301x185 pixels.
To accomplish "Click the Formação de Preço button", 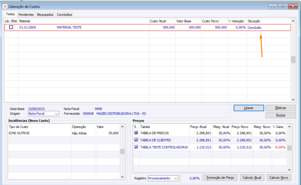I will coord(220,178).
